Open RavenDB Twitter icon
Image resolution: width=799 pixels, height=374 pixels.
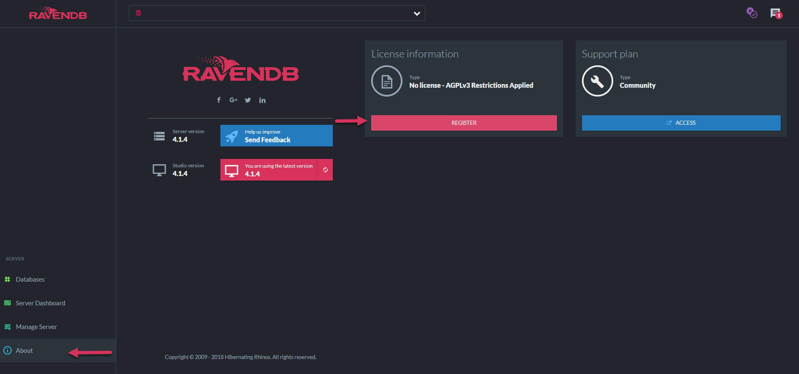pyautogui.click(x=248, y=100)
